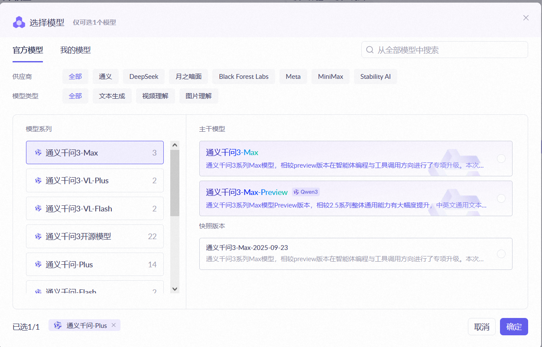Viewport: 542px width, 347px height.
Task: Filter provider by 月之暗面
Action: click(x=188, y=77)
